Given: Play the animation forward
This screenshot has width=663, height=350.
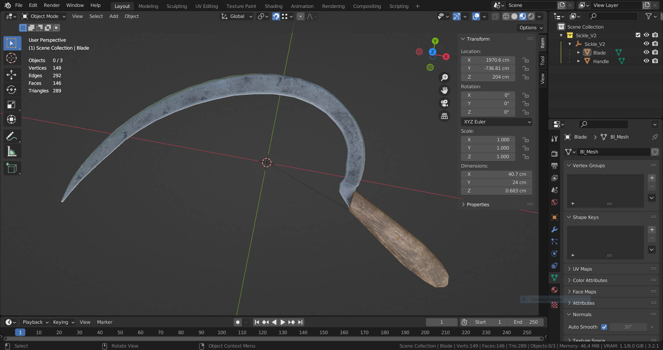Looking at the screenshot, I should point(283,322).
